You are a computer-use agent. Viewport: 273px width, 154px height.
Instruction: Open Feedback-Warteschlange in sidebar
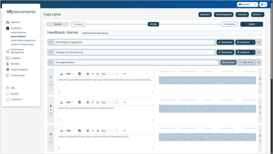click(x=22, y=44)
